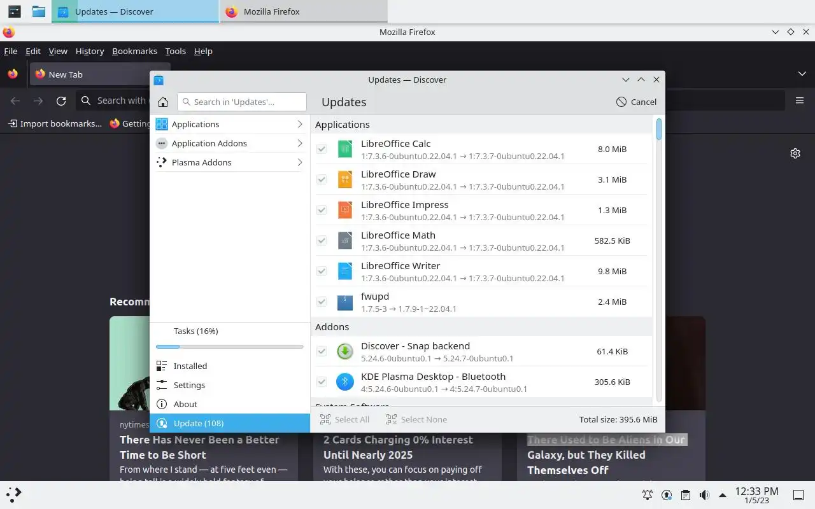This screenshot has width=815, height=509.
Task: Show hidden system tray icons arrow
Action: point(723,495)
